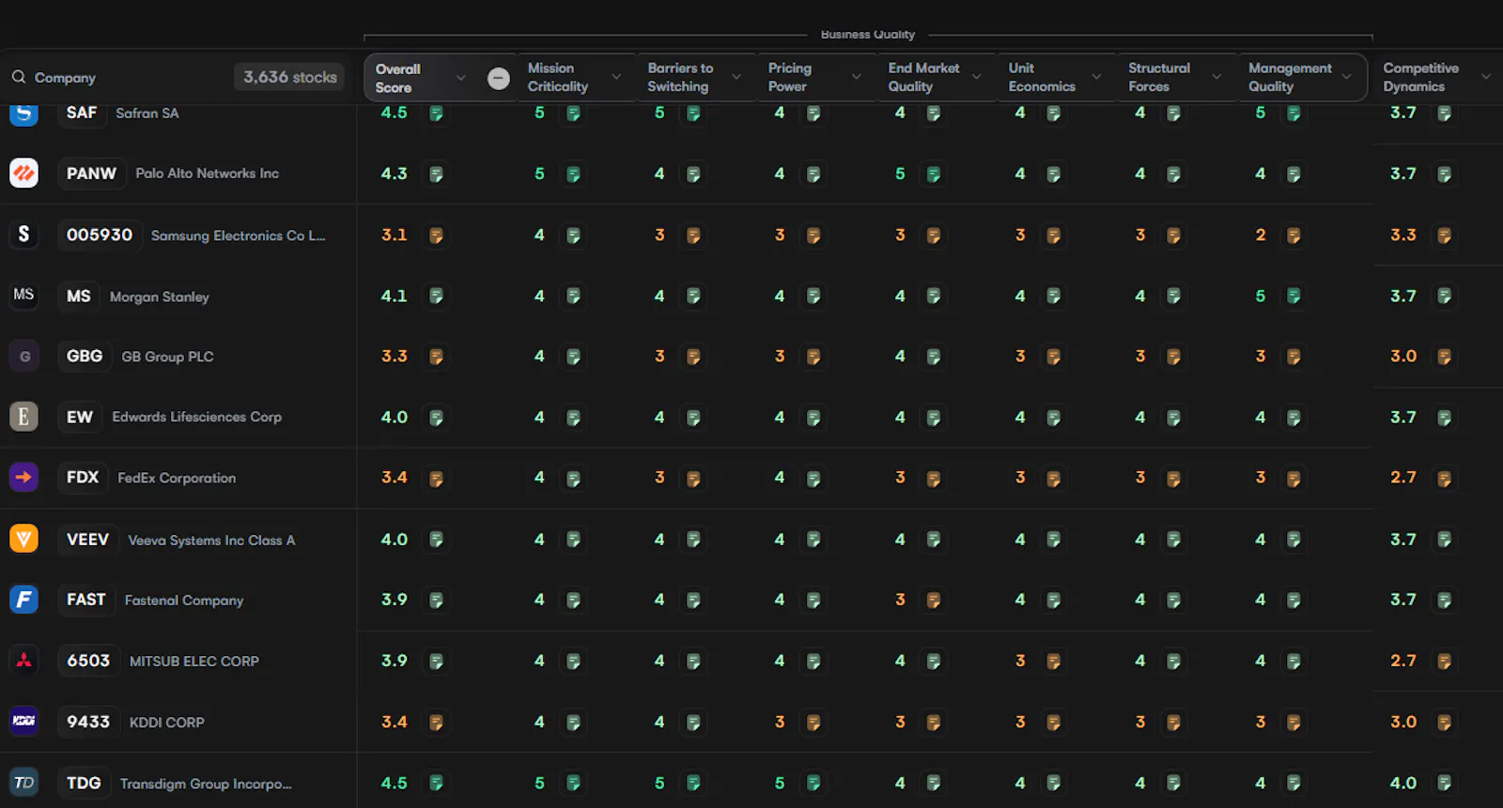Open the Edwards Lifesciences Corp company link
Viewport: 1503px width, 808px height.
[x=196, y=417]
